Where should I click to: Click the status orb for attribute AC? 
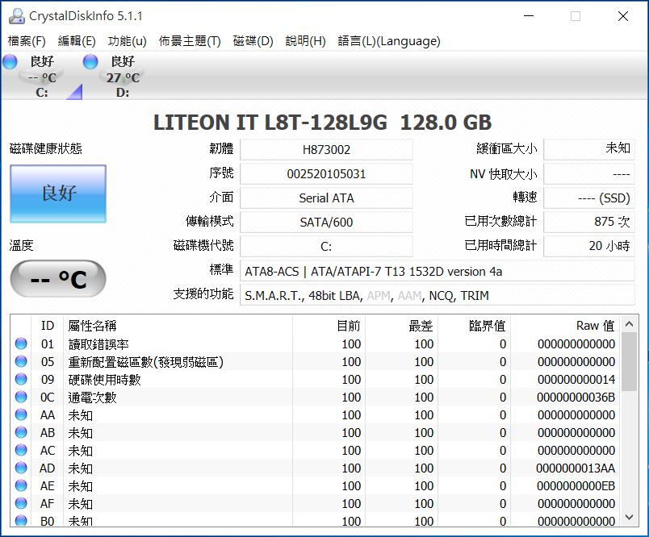[x=21, y=450]
